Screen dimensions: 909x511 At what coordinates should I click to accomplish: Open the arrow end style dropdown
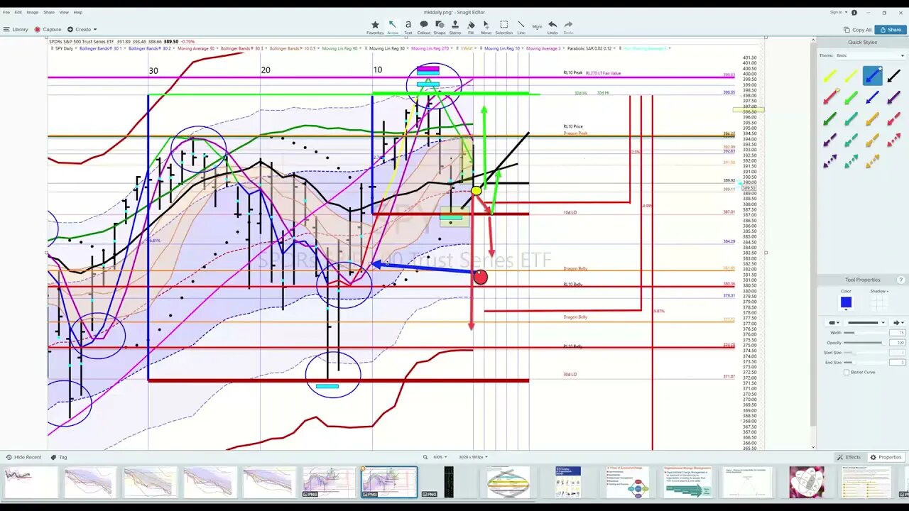[898, 322]
